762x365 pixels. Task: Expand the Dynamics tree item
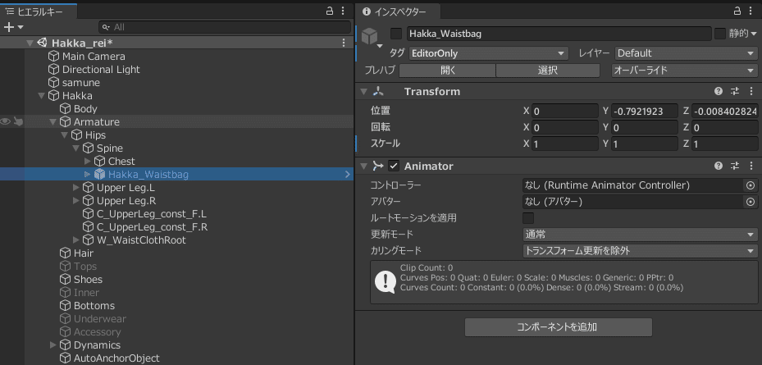(x=53, y=345)
